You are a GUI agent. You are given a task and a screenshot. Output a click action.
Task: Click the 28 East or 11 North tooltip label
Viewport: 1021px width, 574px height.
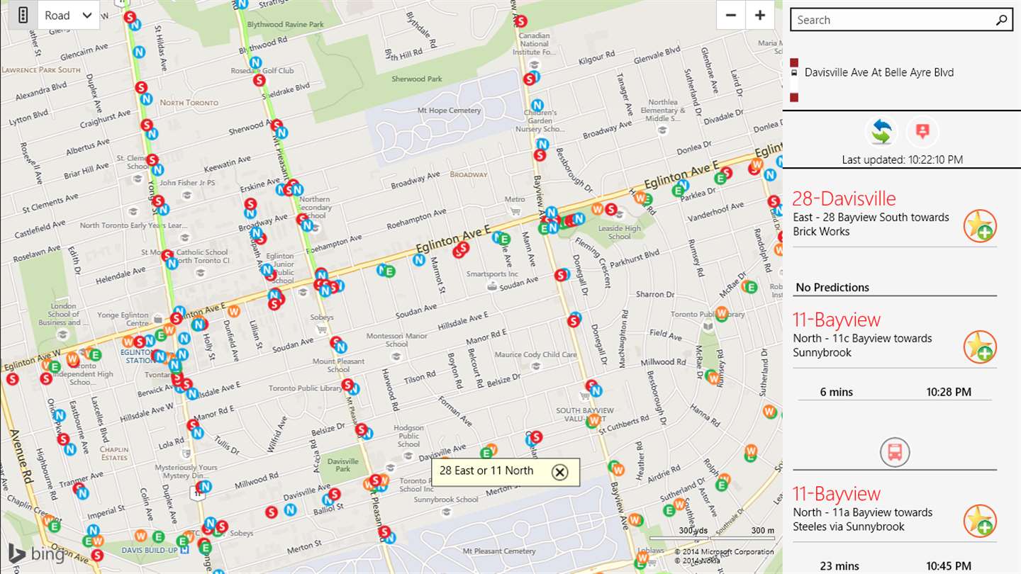click(x=486, y=471)
